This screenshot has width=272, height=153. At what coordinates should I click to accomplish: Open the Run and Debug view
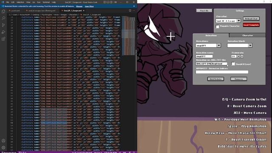[3, 32]
